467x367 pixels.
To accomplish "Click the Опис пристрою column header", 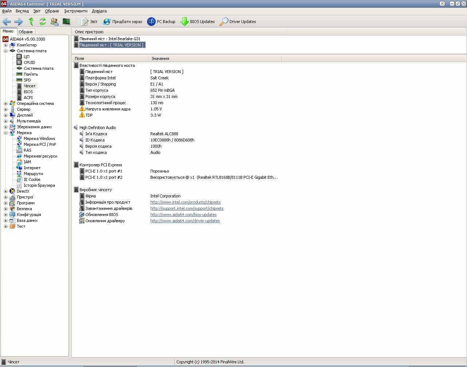I will [179, 32].
